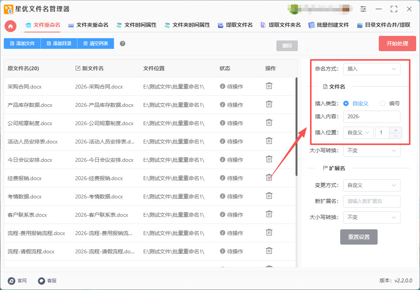
Task: Click new name 2026-采购合同.docx cell
Action: pos(99,87)
